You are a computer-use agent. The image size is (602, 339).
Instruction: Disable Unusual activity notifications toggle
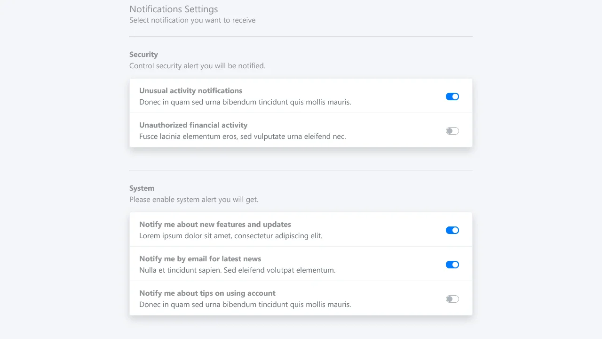(x=452, y=96)
